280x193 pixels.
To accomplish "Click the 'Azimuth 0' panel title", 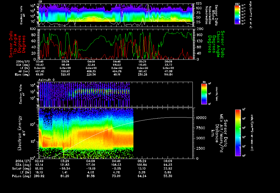I will coord(46,79).
